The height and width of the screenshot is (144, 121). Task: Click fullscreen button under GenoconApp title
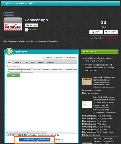pos(31,25)
